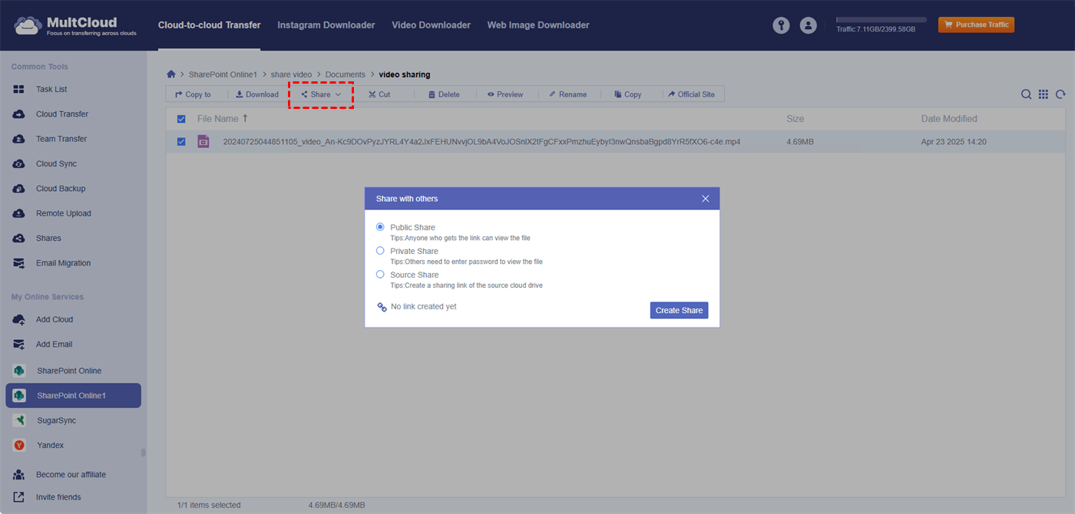Toggle select-all checkbox in file header

181,119
